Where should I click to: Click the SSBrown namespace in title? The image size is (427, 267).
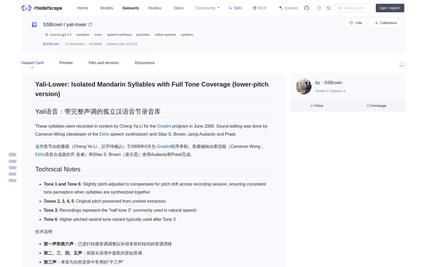pyautogui.click(x=53, y=25)
